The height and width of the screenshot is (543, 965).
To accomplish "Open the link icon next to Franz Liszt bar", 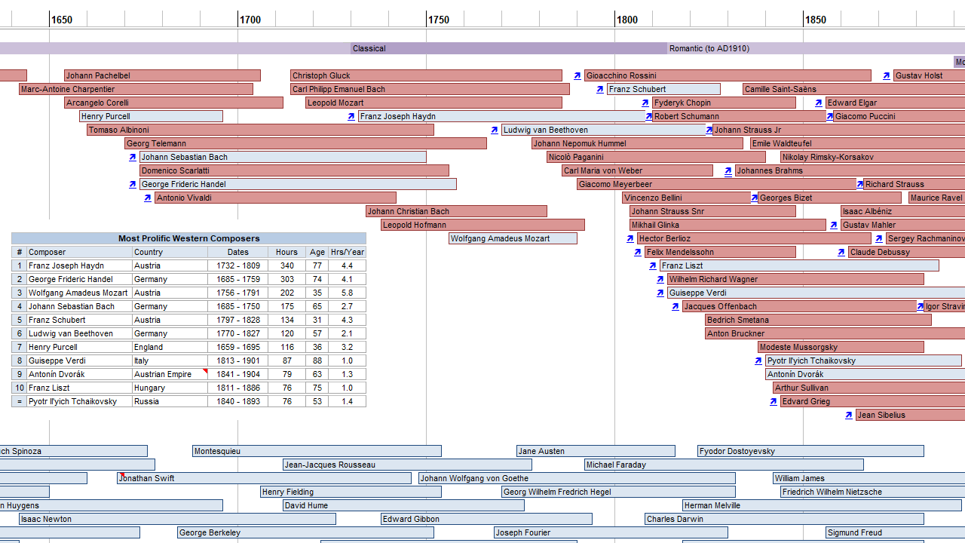I will click(x=653, y=265).
